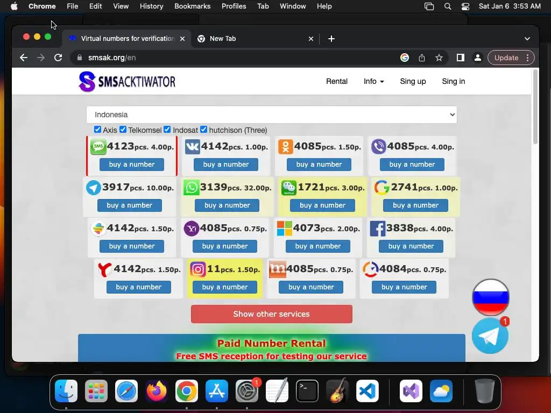
Task: Switch language via Russian flag button
Action: coord(491,297)
